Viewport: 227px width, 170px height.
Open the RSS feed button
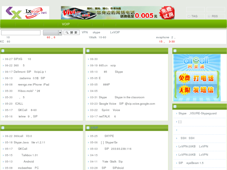(216, 16)
